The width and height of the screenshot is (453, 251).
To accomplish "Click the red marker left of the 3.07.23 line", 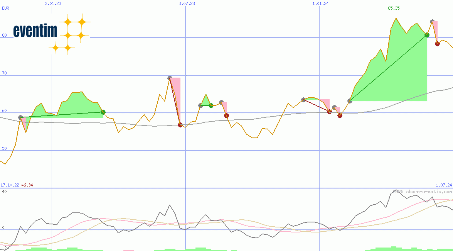I will coord(180,125).
